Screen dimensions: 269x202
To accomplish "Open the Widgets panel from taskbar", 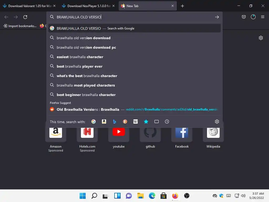I will point(117,196).
